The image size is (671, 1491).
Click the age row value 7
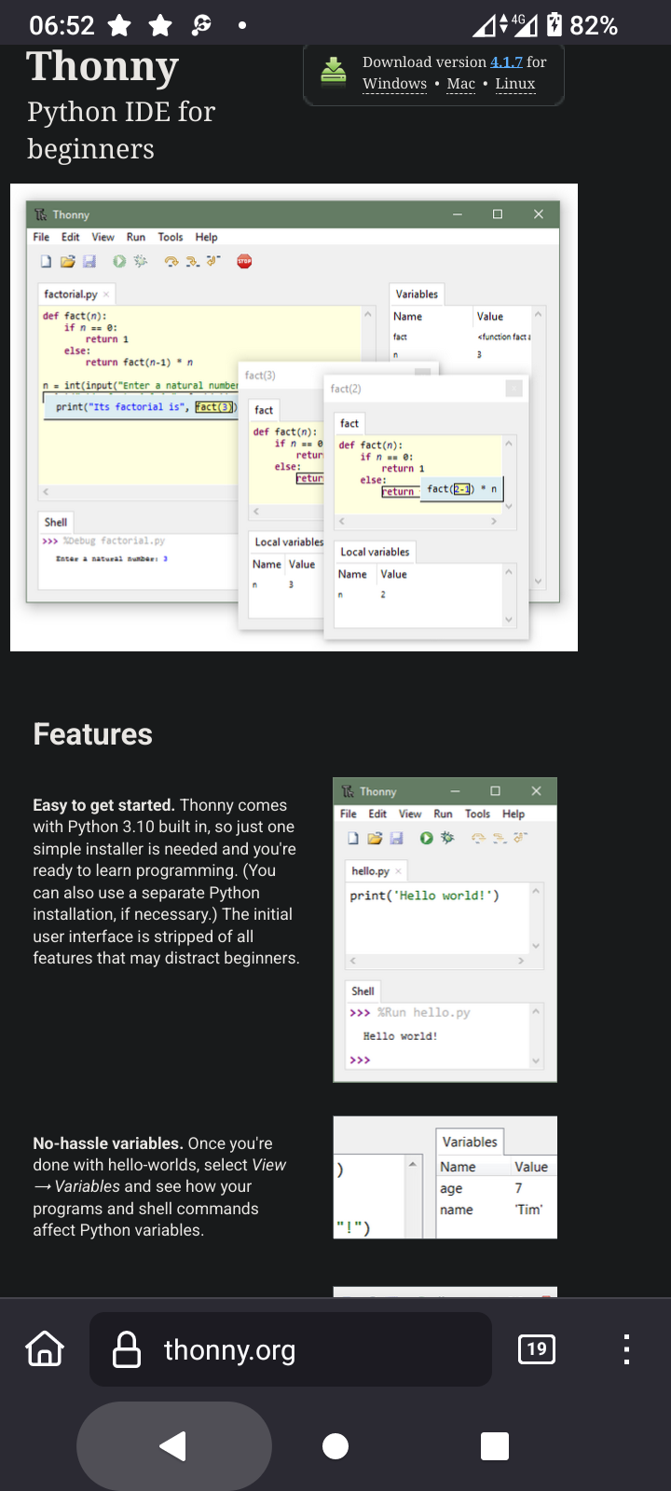(518, 1189)
